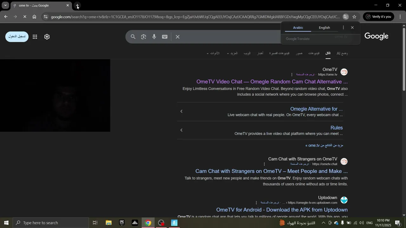Expand the Rules row chevron
The width and height of the screenshot is (406, 228).
click(x=181, y=130)
